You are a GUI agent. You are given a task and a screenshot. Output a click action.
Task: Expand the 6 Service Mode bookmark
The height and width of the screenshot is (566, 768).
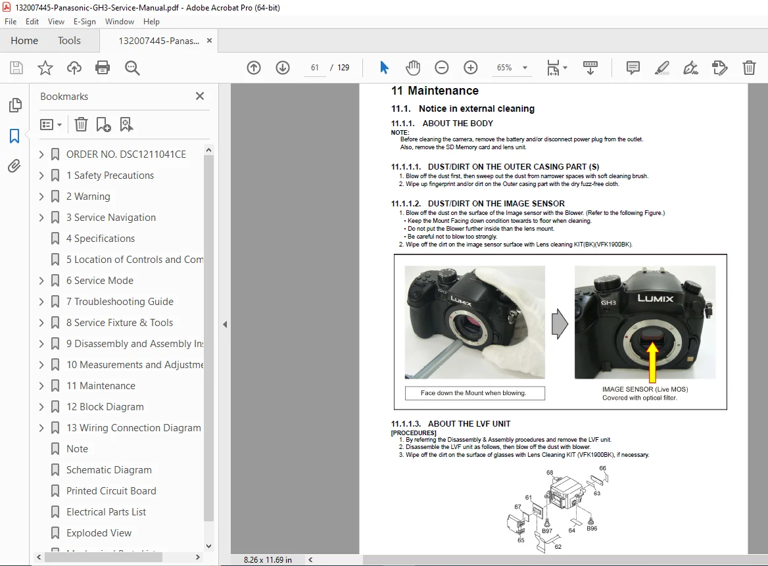click(x=41, y=281)
